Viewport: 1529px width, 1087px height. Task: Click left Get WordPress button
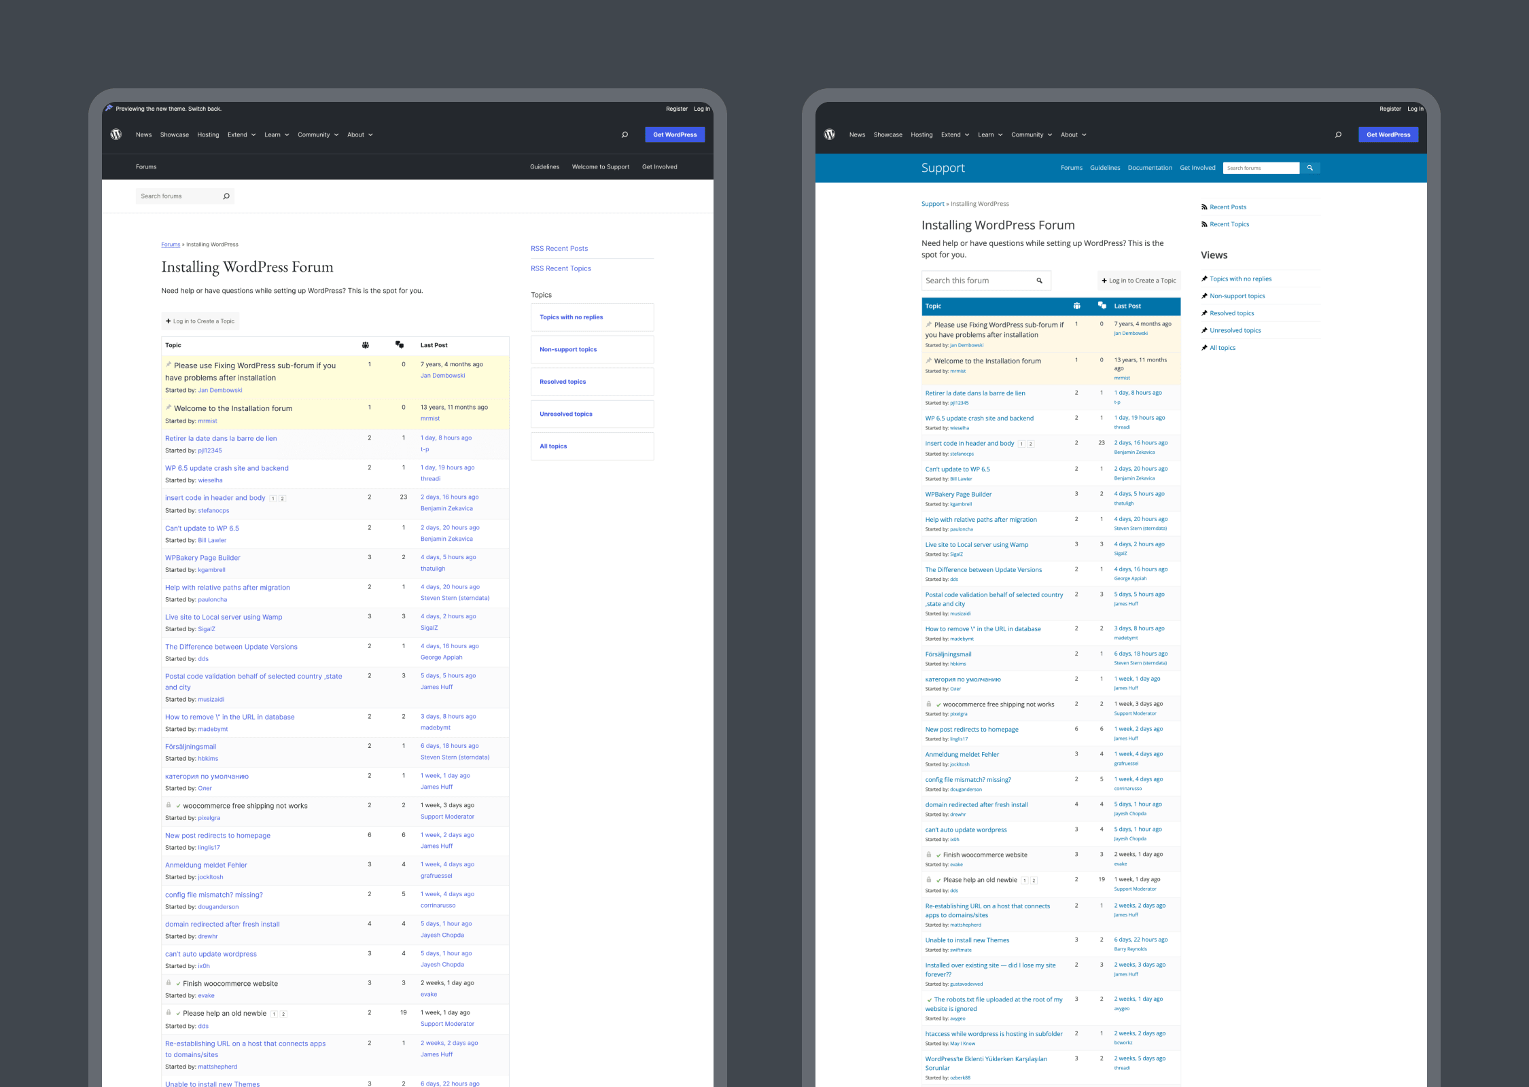tap(674, 135)
